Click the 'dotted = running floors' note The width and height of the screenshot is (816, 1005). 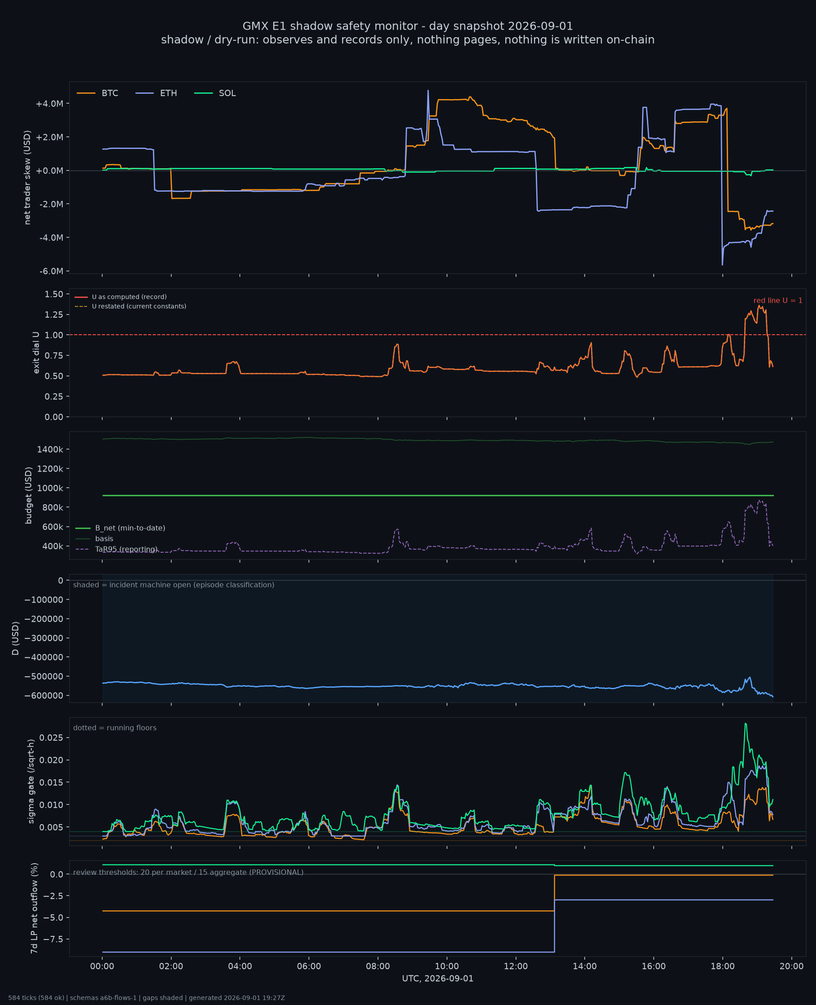pos(115,728)
